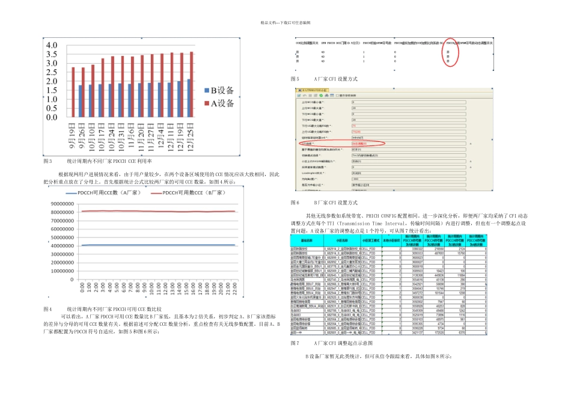Click the 3.5 value on Figure 3 axis
The height and width of the screenshot is (404, 571).
click(x=52, y=54)
